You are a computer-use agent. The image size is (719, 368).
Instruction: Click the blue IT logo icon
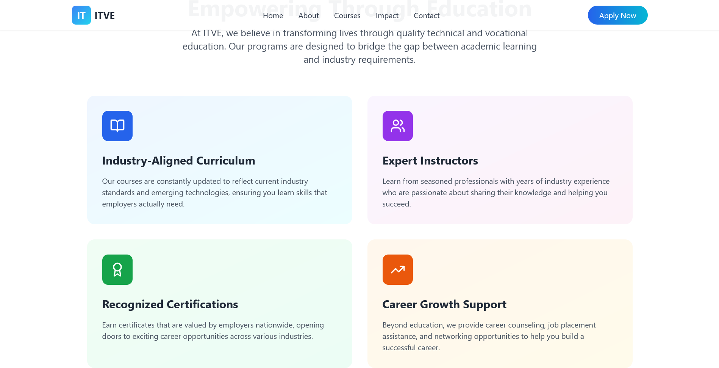(81, 15)
